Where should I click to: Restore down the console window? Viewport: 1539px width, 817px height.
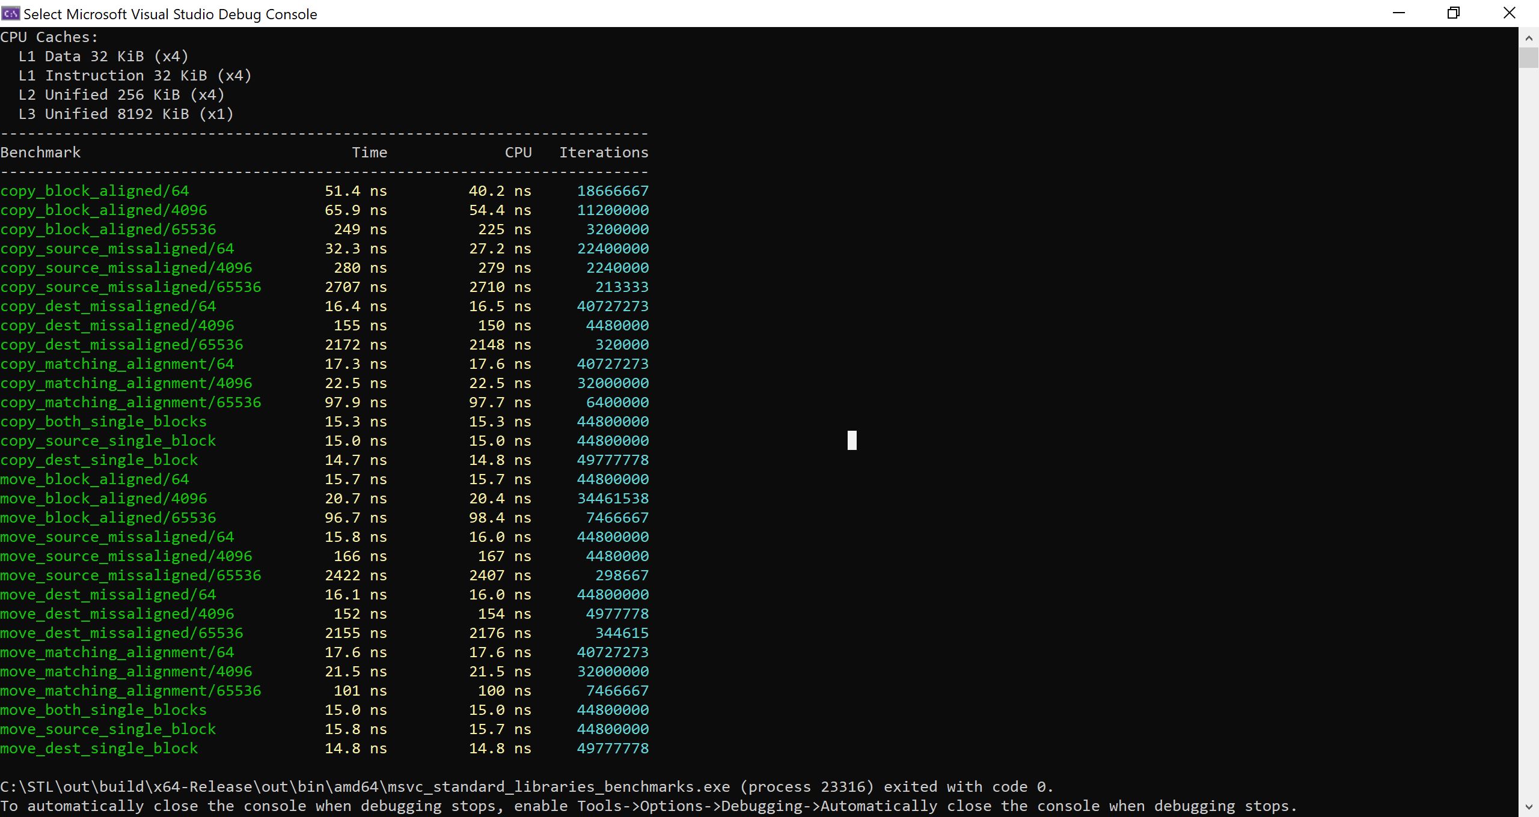pyautogui.click(x=1454, y=13)
